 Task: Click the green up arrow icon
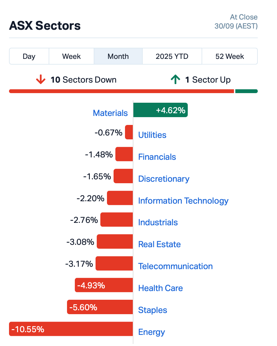click(x=175, y=80)
